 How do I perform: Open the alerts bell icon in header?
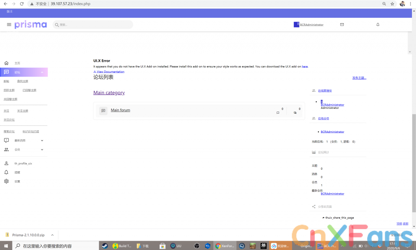click(x=378, y=25)
